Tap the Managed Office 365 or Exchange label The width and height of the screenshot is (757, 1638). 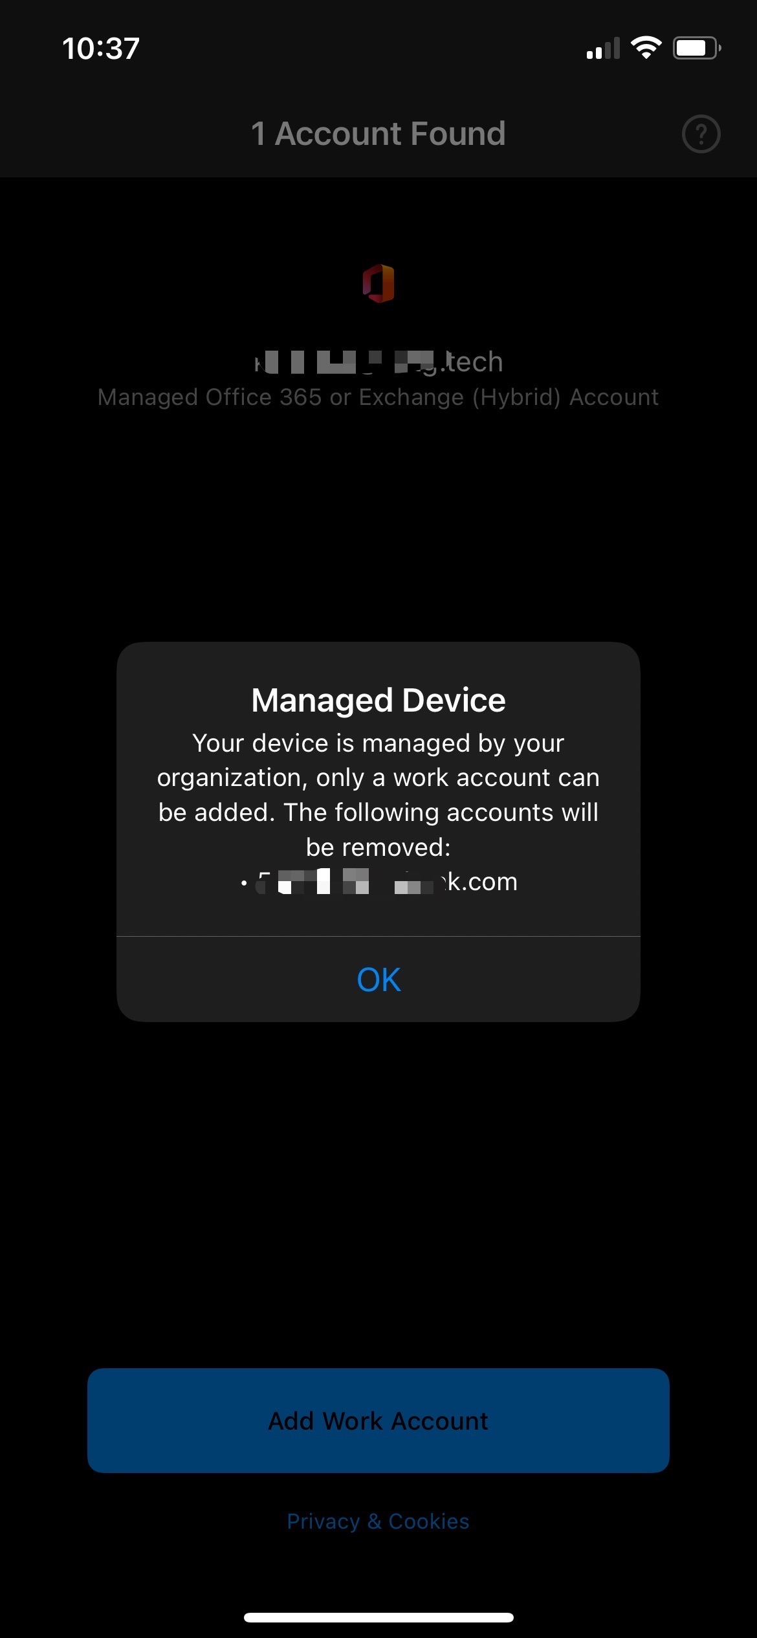click(378, 397)
